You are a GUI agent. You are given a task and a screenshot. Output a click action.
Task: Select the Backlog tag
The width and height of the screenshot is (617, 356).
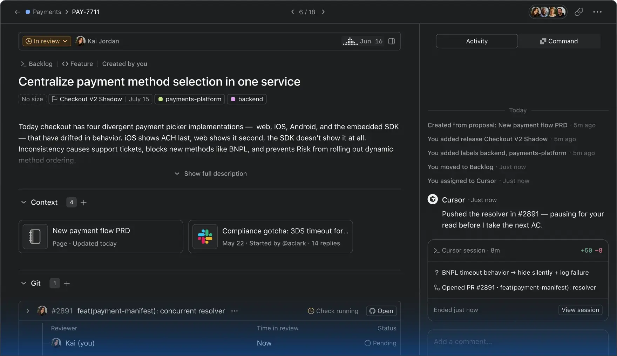(x=36, y=64)
